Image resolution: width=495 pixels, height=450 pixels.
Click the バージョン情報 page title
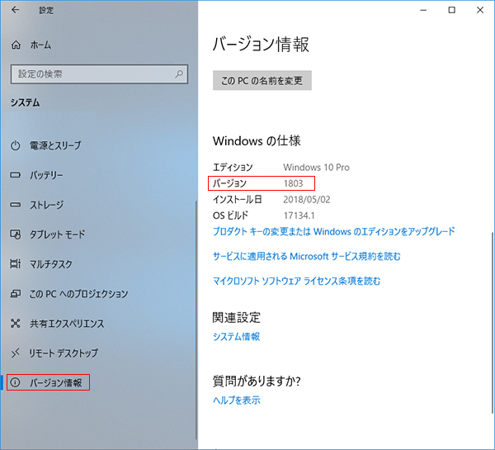click(x=261, y=44)
